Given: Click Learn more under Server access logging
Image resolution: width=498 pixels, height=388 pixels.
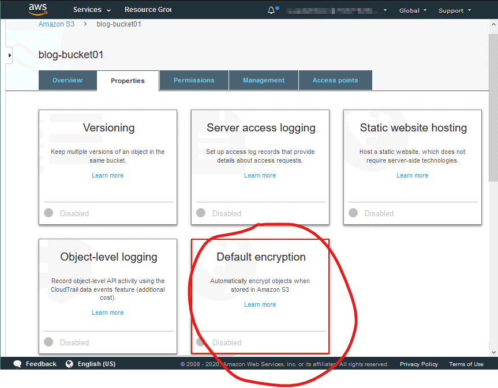Looking at the screenshot, I should (x=260, y=175).
